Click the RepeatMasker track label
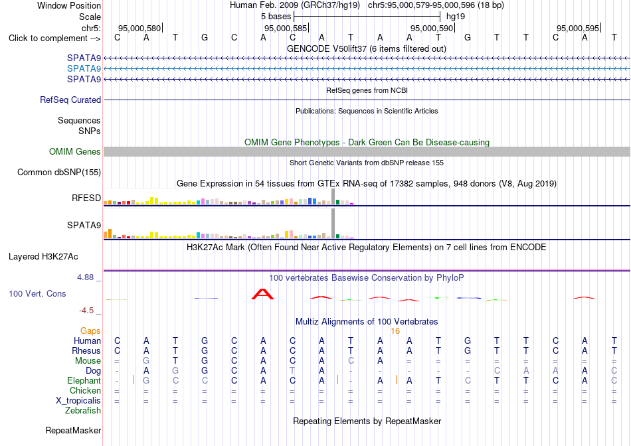 coord(73,430)
